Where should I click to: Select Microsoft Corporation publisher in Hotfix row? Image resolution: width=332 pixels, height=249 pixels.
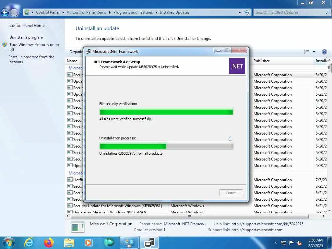click(x=272, y=180)
